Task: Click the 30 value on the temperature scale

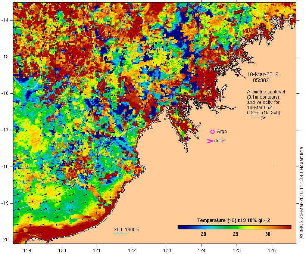Action: 268,234
